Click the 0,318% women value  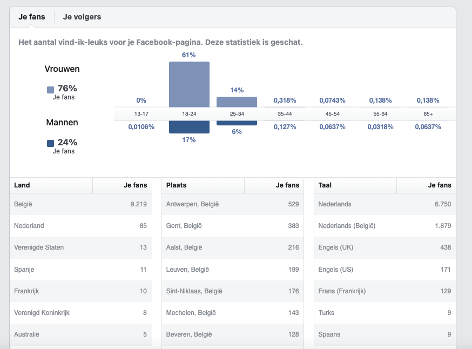[x=285, y=100]
